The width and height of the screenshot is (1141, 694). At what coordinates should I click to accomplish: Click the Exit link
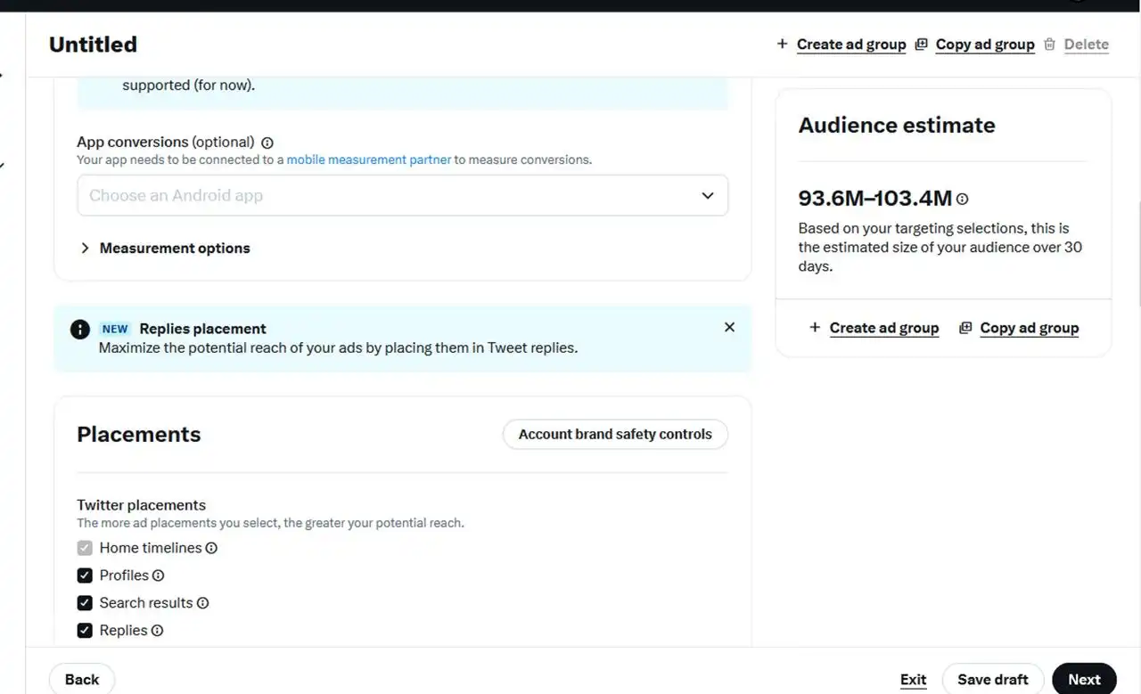pos(913,680)
